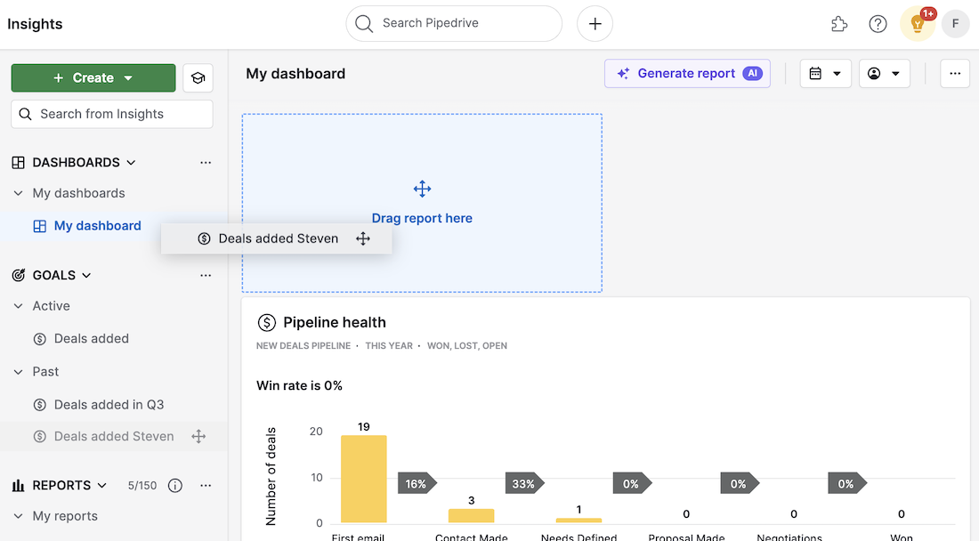Image resolution: width=979 pixels, height=541 pixels.
Task: Click the Win rate is 0% text
Action: click(x=299, y=385)
